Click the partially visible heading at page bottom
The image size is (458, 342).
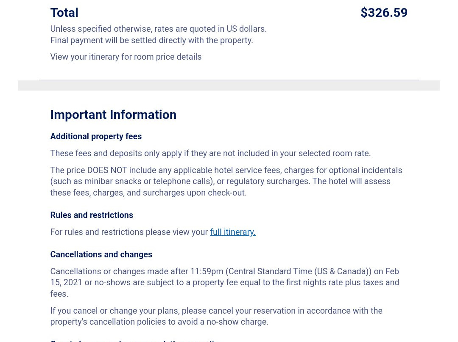134,340
